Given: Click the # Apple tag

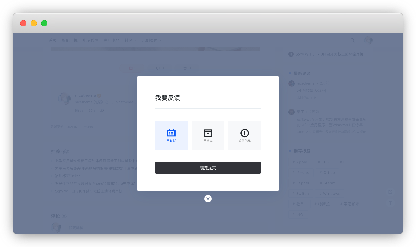Looking at the screenshot, I should 300,162.
